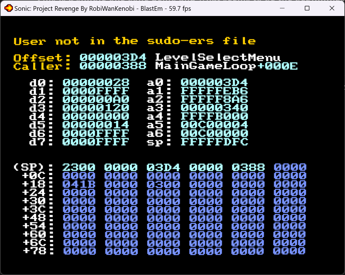The width and height of the screenshot is (345, 275).
Task: Click the 2300 word in the (SP) row
Action: coord(79,167)
